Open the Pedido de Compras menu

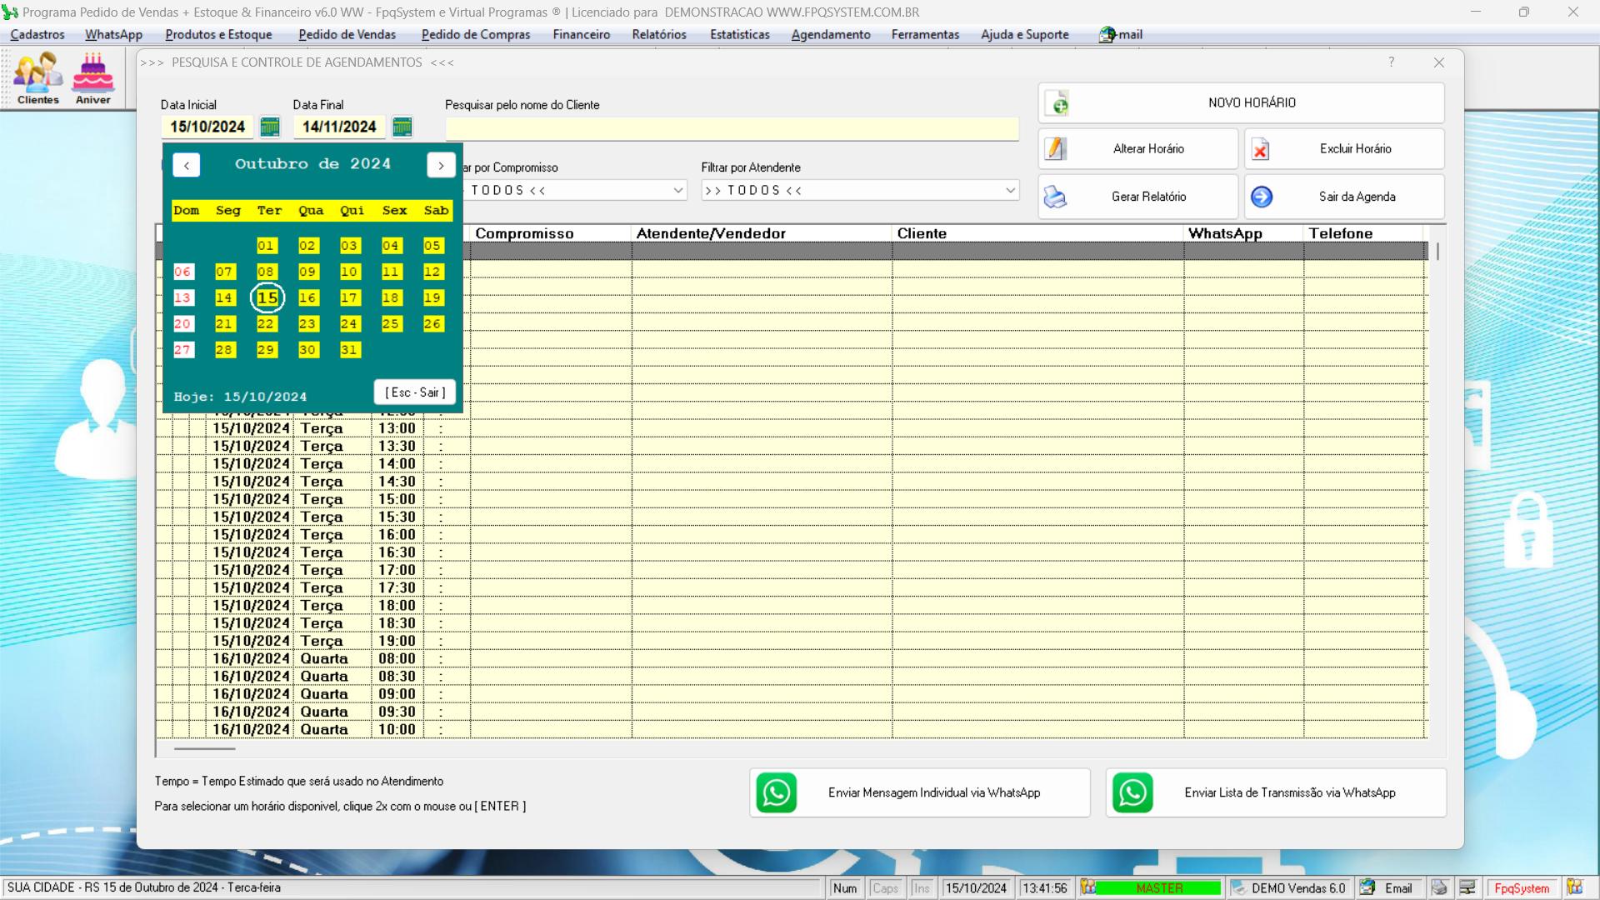tap(475, 34)
